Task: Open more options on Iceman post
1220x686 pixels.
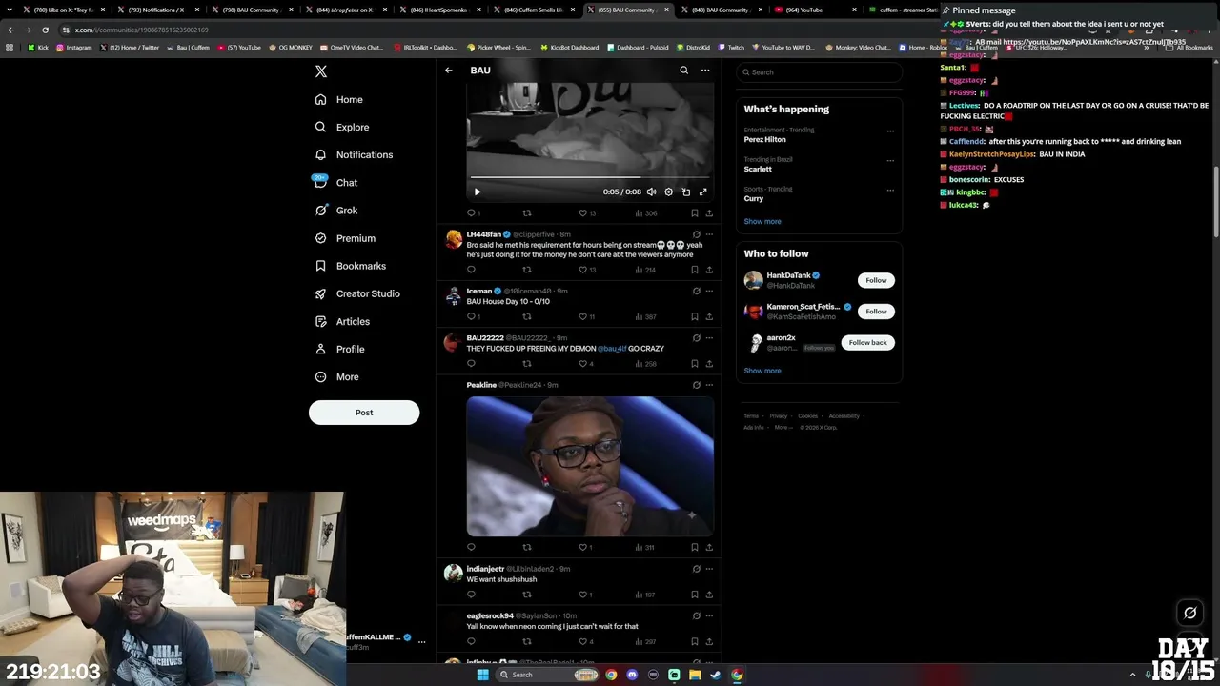Action: tap(708, 291)
